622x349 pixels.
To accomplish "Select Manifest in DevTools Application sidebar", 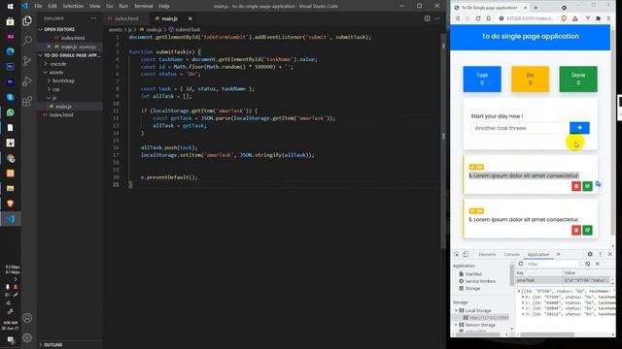I will coord(473,273).
